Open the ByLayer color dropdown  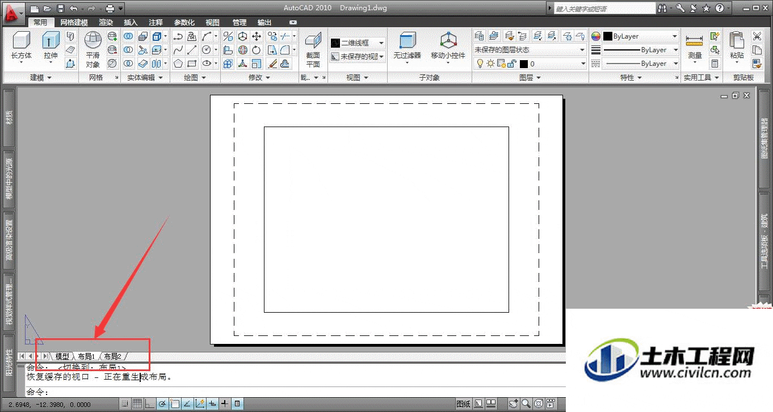pyautogui.click(x=640, y=36)
